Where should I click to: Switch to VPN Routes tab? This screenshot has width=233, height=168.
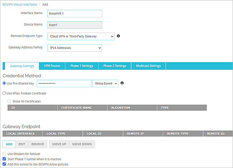pyautogui.click(x=52, y=66)
